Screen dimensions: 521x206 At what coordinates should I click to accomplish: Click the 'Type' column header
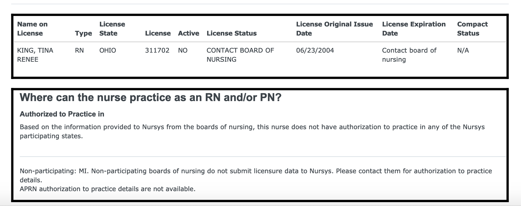[x=83, y=33]
